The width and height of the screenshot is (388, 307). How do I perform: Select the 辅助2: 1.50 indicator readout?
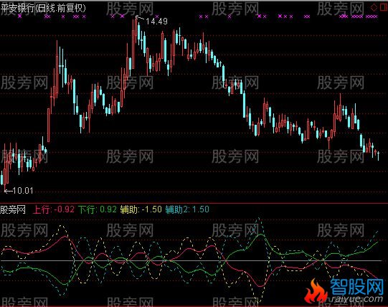(187, 209)
